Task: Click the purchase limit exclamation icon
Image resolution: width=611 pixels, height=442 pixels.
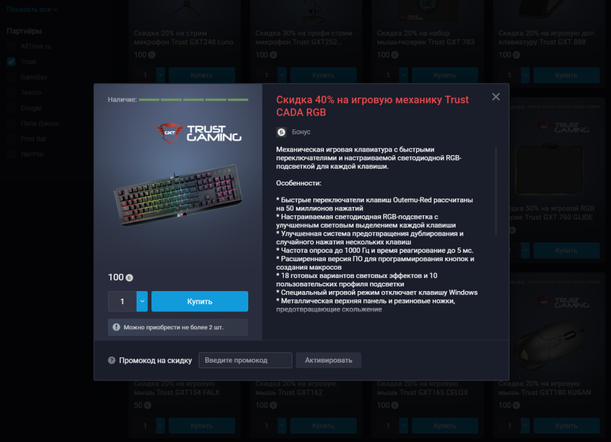Action: point(116,327)
